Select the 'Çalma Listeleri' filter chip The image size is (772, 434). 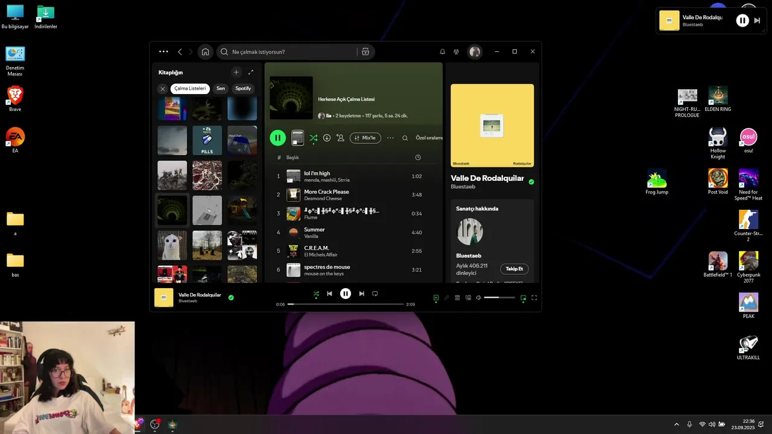pos(190,89)
